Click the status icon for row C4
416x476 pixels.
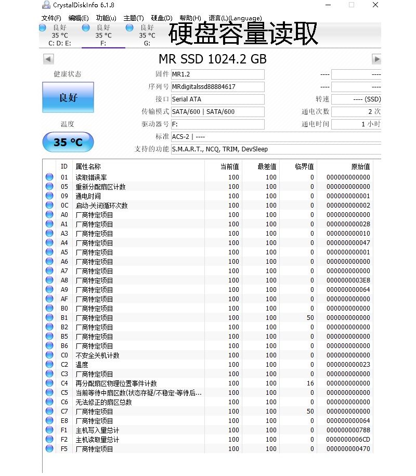coord(49,383)
